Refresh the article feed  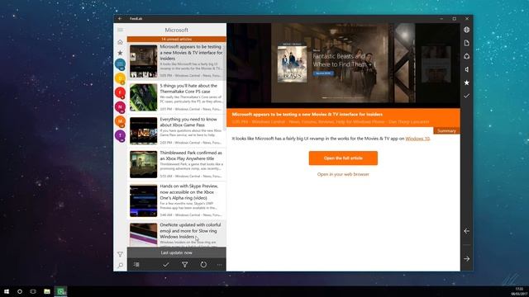click(203, 265)
